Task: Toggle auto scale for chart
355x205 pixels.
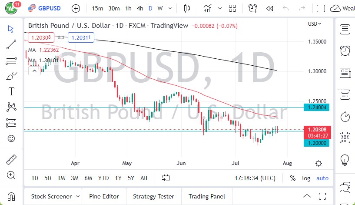Action: pos(322,178)
